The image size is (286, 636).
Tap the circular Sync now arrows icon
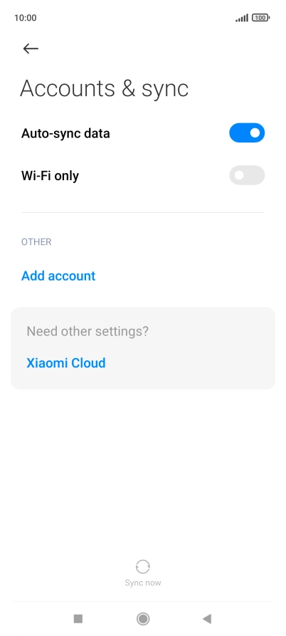tap(143, 567)
